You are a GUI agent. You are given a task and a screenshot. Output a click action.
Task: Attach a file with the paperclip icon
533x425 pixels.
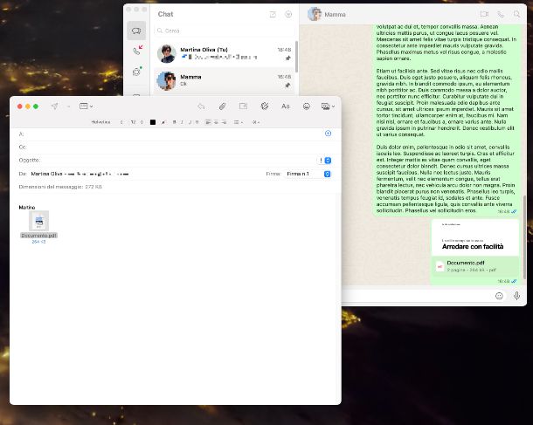[222, 106]
